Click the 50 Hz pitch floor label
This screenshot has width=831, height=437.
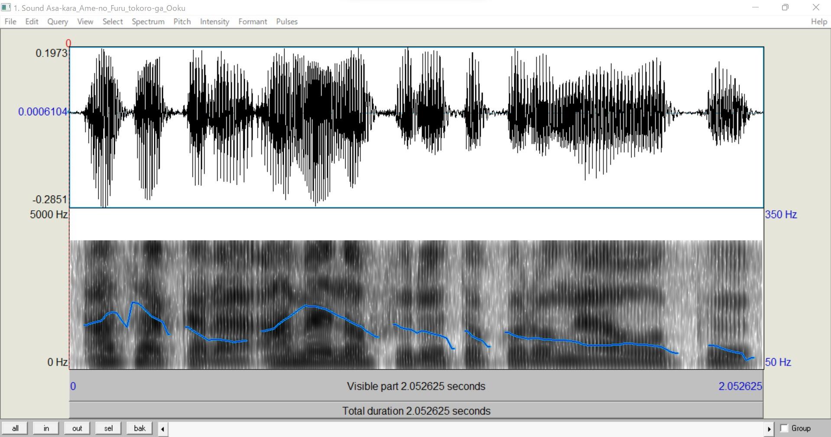pos(778,362)
